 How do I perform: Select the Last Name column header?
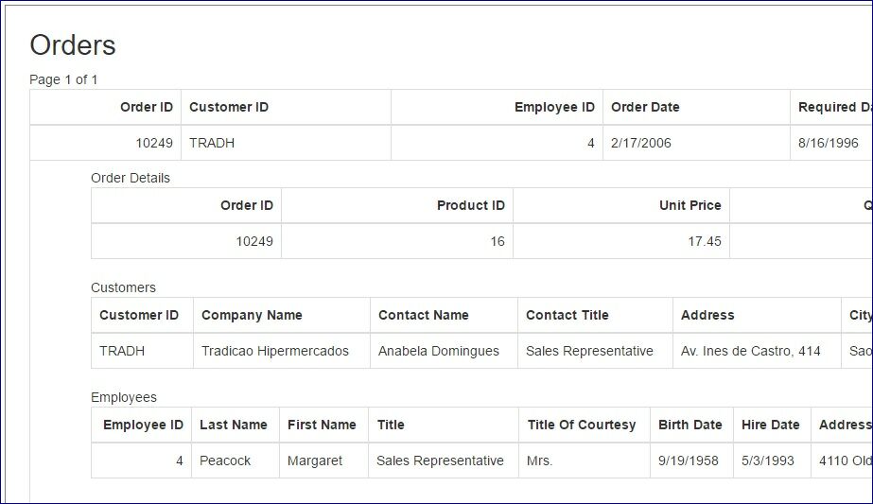(x=233, y=425)
